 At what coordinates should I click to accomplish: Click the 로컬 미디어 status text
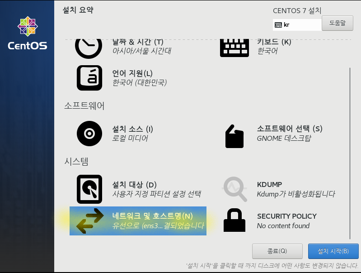point(130,138)
